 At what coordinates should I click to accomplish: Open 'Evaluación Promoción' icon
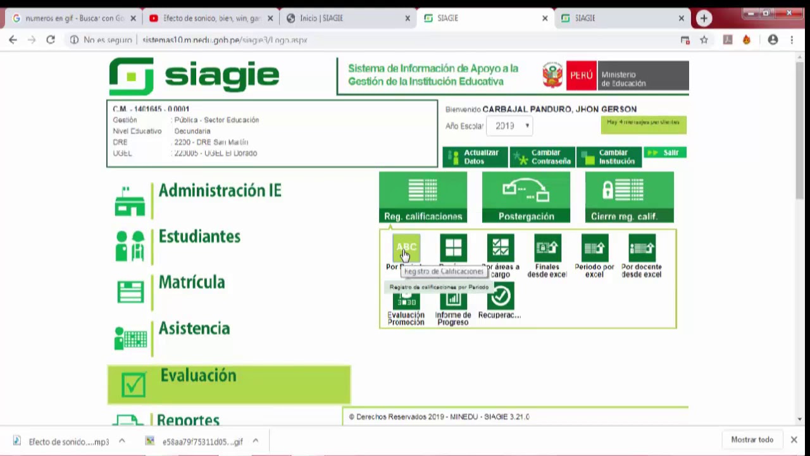tap(406, 300)
